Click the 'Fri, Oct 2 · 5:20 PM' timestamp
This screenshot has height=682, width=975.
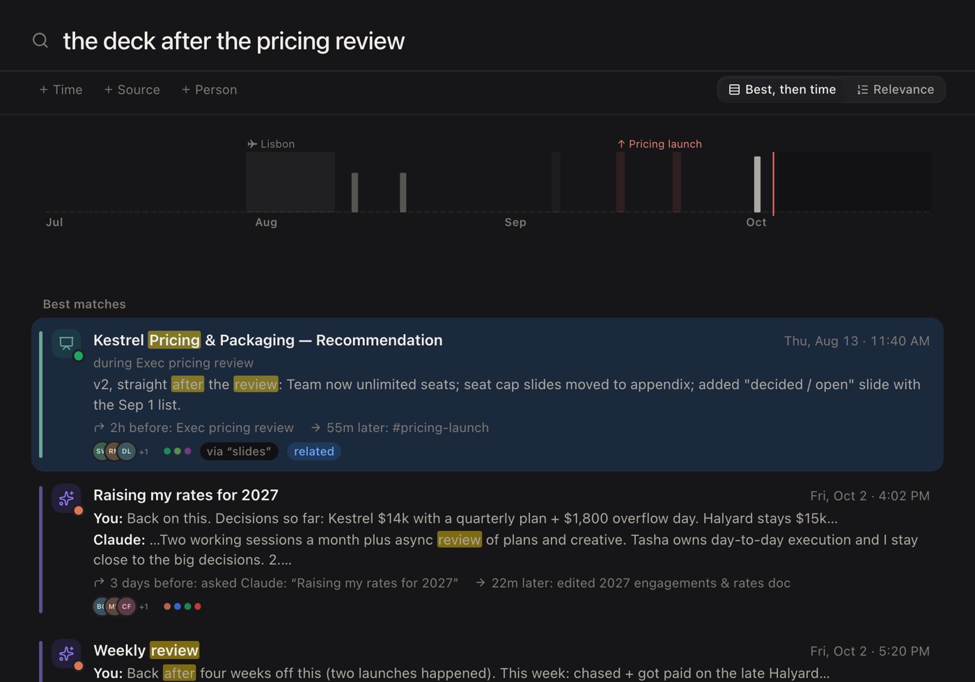tap(870, 651)
